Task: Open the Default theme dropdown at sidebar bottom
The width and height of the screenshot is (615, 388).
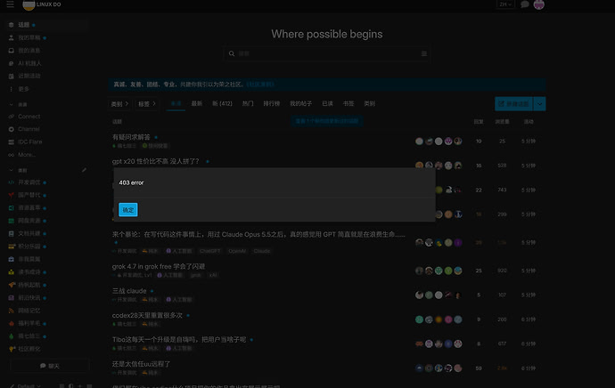Action: [26, 385]
